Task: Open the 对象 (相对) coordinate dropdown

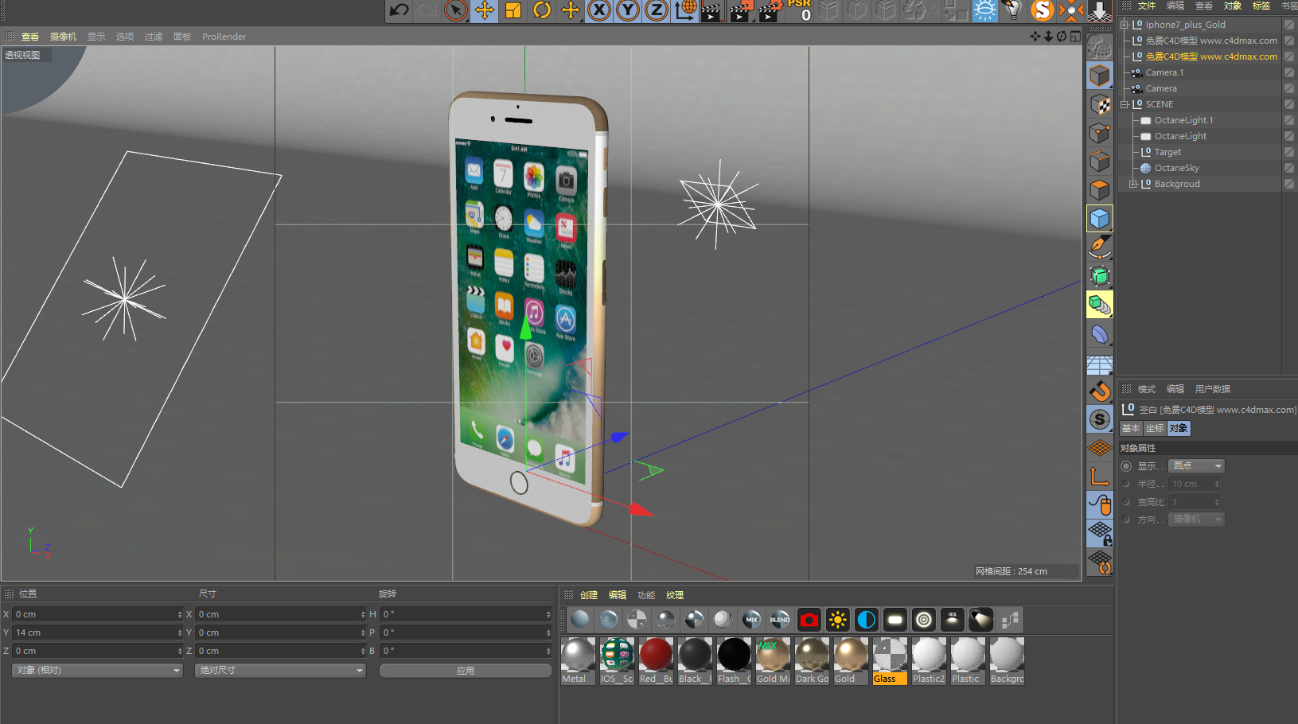Action: [x=98, y=671]
